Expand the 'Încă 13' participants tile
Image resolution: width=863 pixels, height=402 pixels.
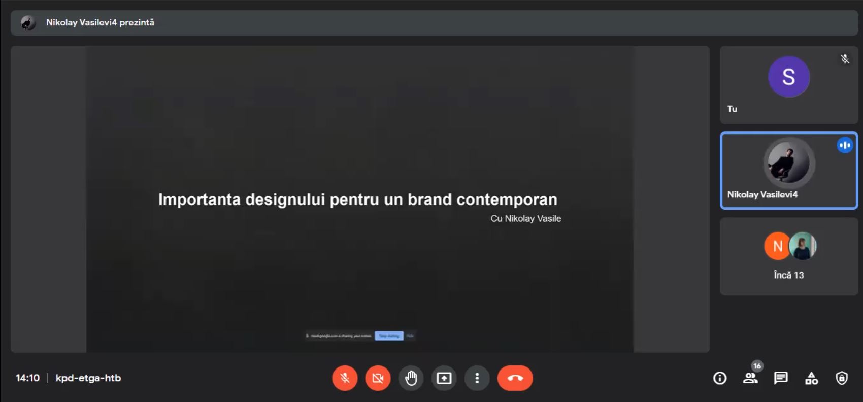tap(789, 257)
